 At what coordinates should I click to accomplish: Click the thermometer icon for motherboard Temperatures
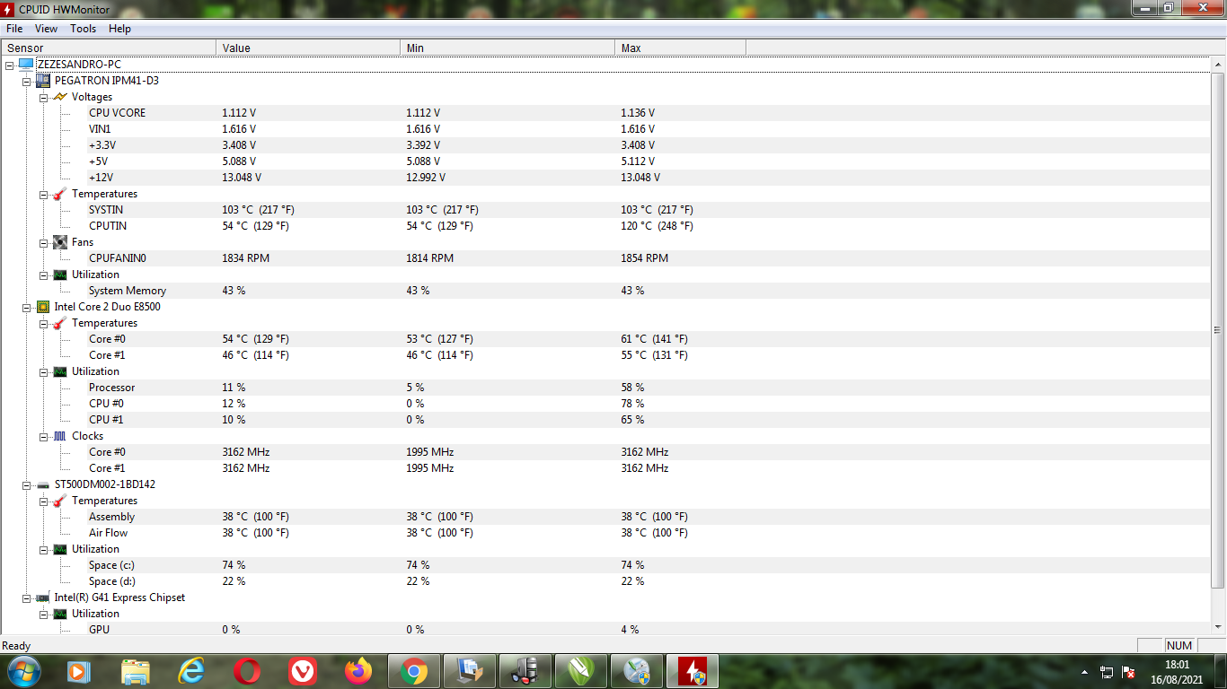[x=59, y=194]
